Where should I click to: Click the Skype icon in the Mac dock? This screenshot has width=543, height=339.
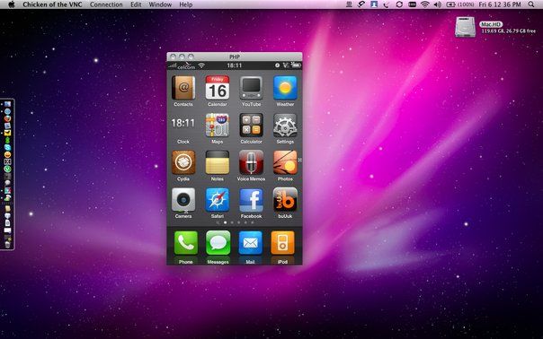7,147
